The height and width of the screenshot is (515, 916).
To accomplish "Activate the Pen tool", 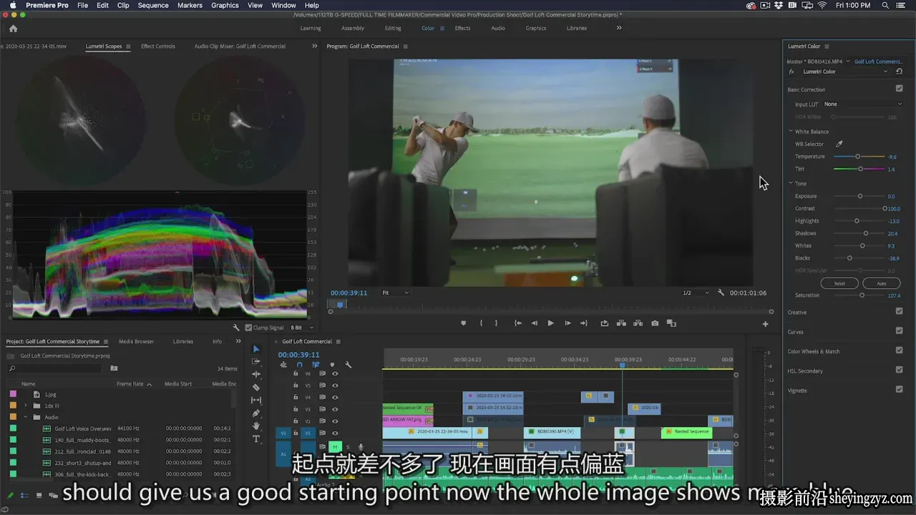I will [256, 413].
